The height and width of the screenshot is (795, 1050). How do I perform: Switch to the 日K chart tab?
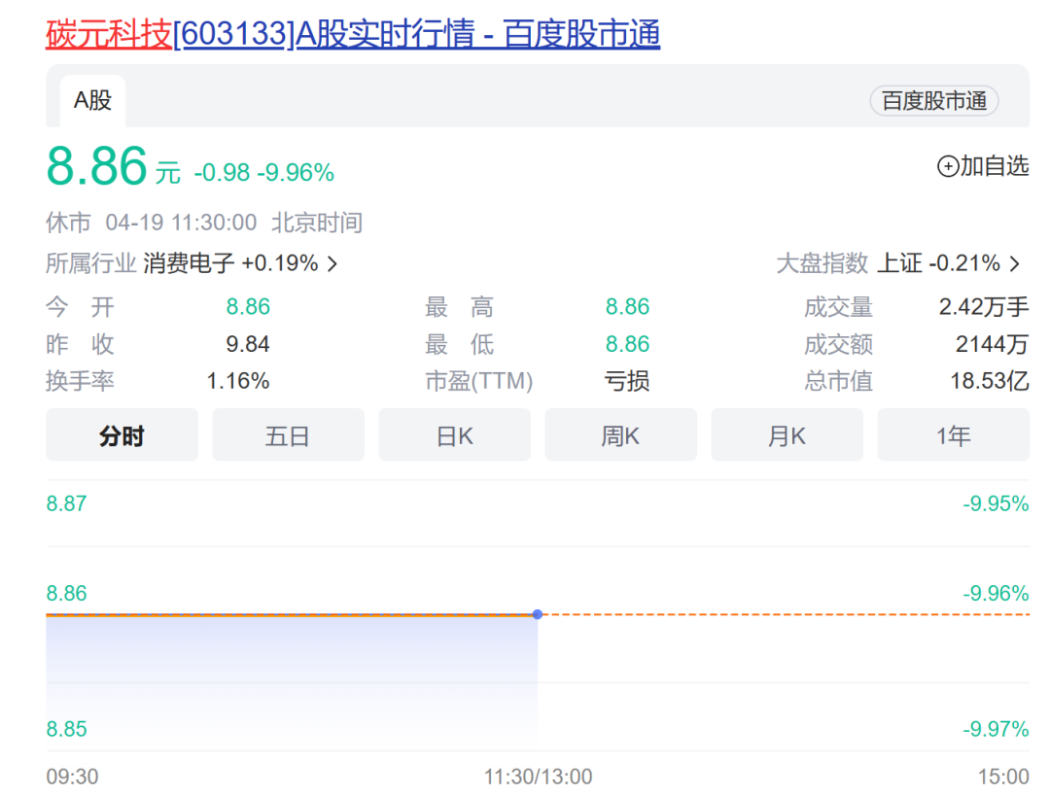click(x=455, y=435)
